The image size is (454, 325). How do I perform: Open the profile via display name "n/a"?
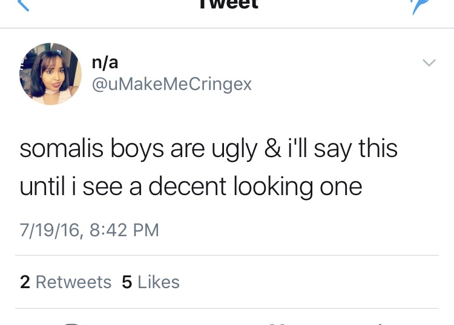[105, 61]
